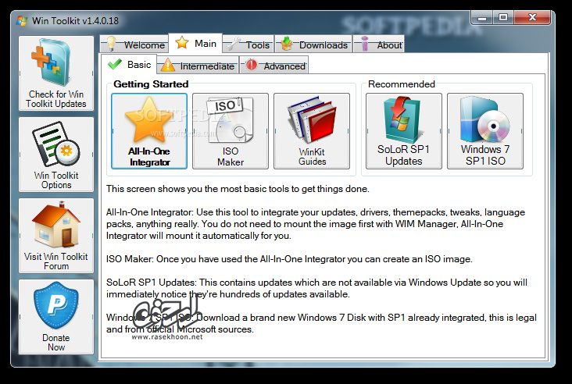Open Windows 7 SP1 ISO download
This screenshot has height=384, width=572.
[485, 131]
